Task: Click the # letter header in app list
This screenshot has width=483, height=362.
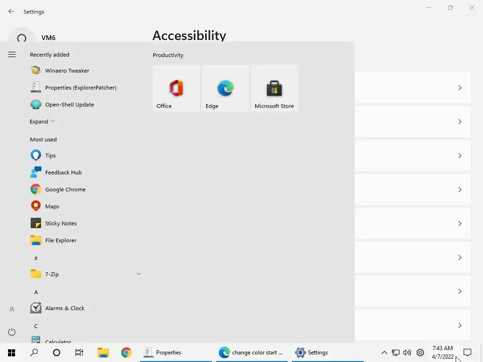Action: 36,258
